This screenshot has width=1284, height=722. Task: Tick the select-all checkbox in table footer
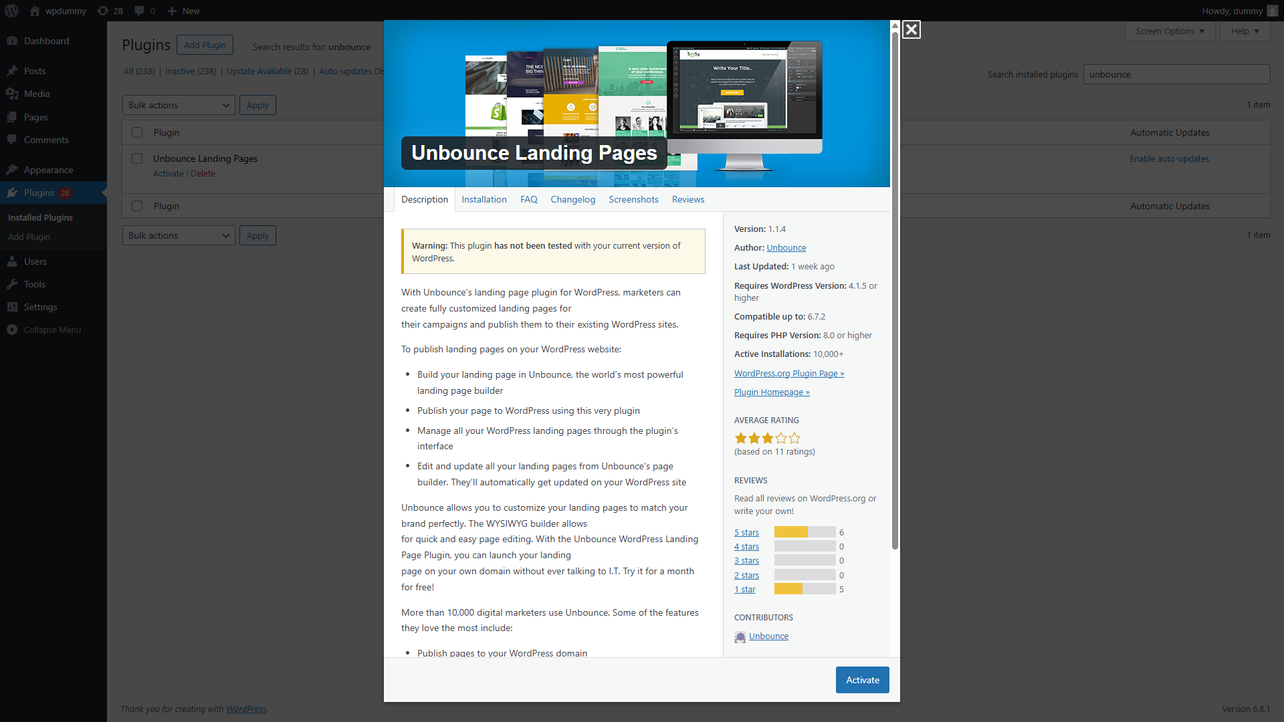pyautogui.click(x=137, y=206)
